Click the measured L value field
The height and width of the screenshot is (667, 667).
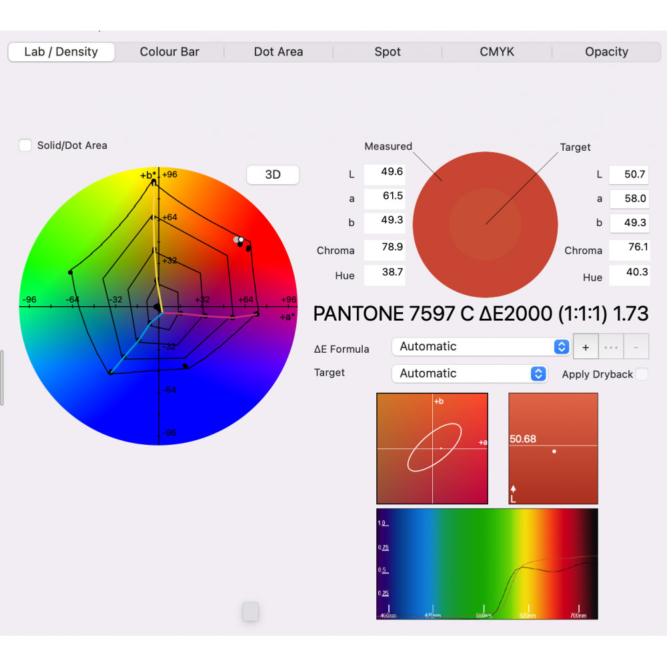click(384, 172)
